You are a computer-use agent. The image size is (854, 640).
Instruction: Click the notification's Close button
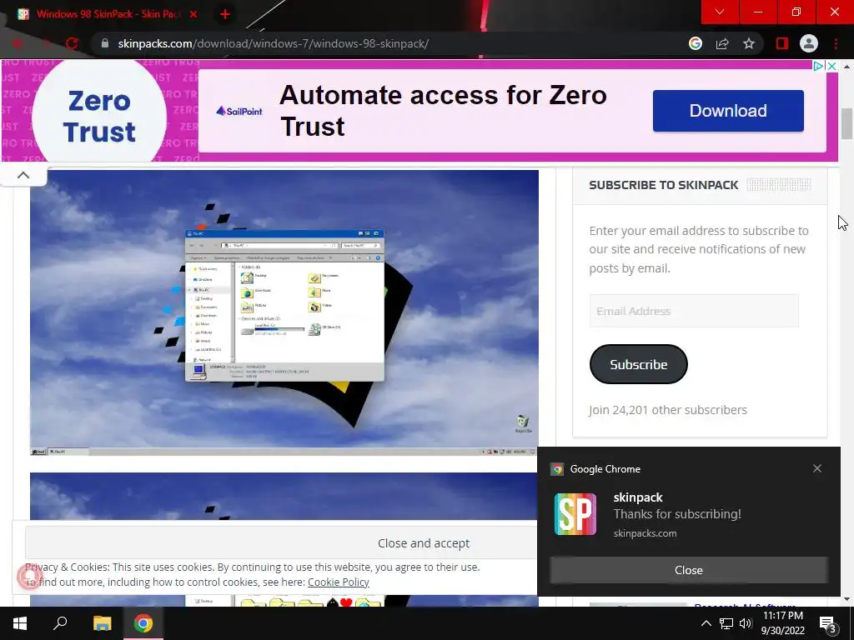688,570
